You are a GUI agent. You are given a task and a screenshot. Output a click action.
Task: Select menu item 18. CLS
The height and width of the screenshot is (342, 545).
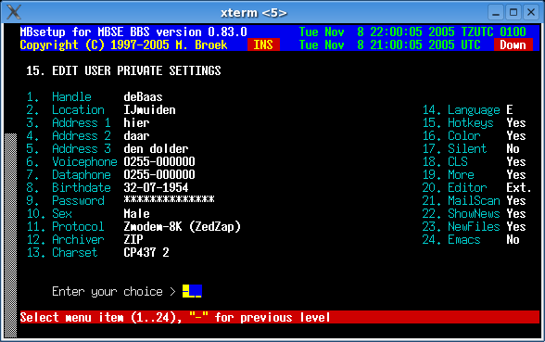pyautogui.click(x=445, y=161)
